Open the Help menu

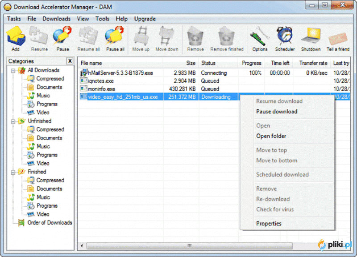tap(121, 19)
